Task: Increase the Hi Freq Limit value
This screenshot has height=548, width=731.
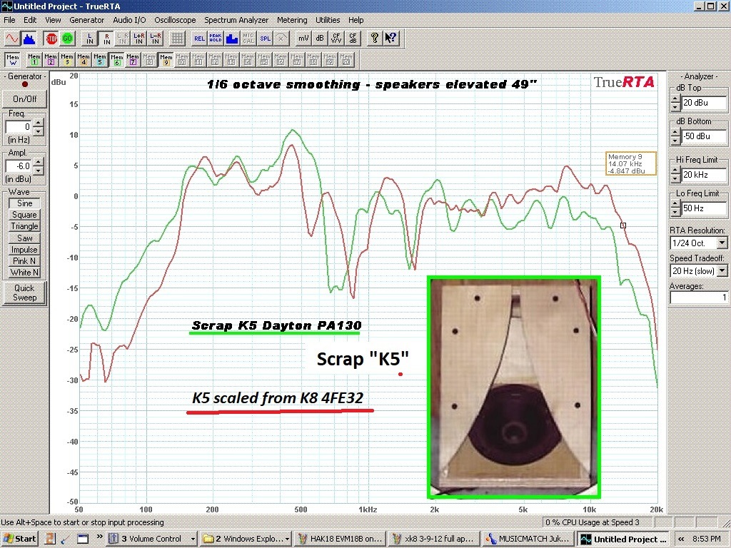Action: (x=675, y=171)
